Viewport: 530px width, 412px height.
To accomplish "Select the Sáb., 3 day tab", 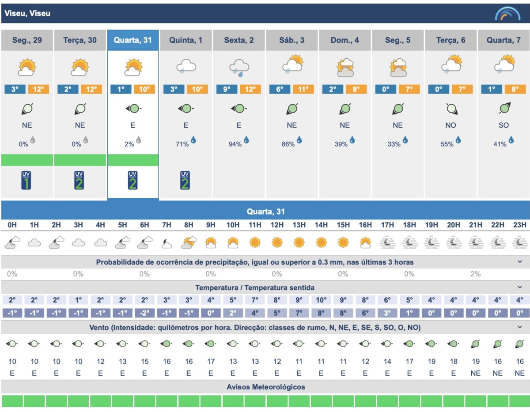I will 291,40.
